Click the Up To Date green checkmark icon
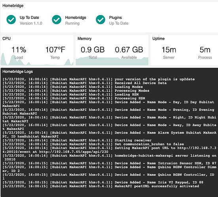The width and height of the screenshot is (218, 197). pyautogui.click(x=11, y=20)
